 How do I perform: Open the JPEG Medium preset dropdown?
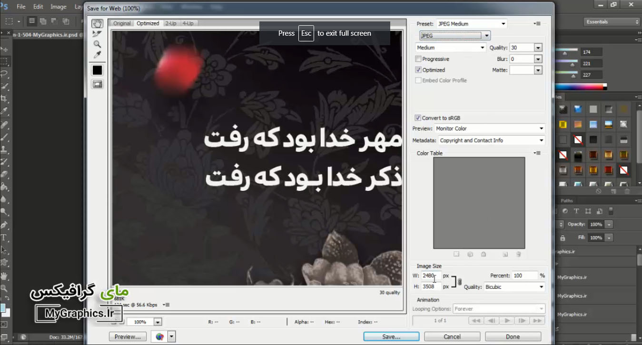[471, 23]
